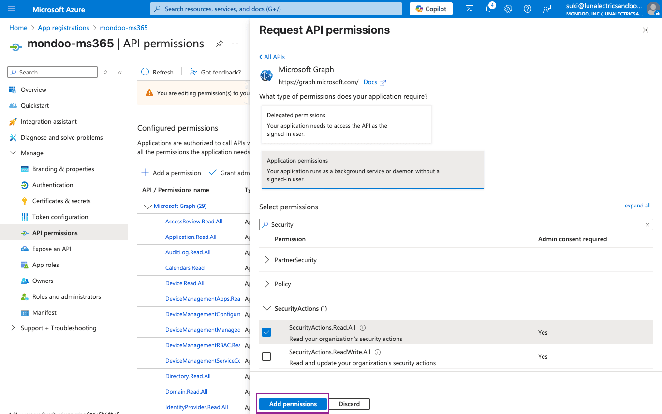Open the help and support icon

527,8
